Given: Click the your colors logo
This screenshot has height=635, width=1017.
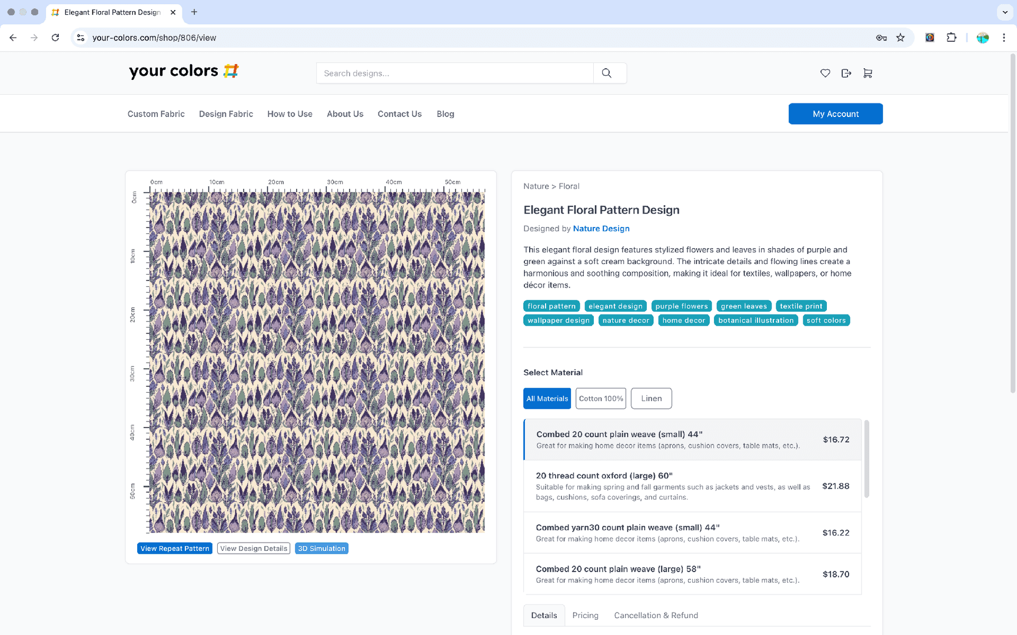Looking at the screenshot, I should (184, 71).
